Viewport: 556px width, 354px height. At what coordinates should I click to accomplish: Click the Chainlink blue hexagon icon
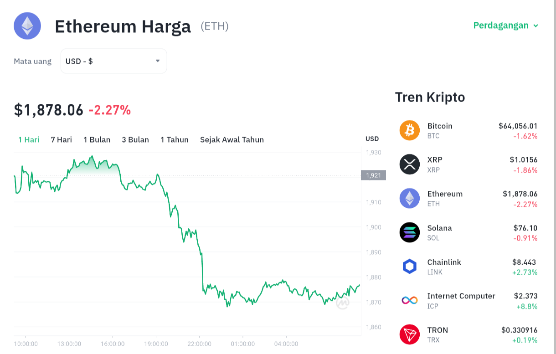point(409,267)
